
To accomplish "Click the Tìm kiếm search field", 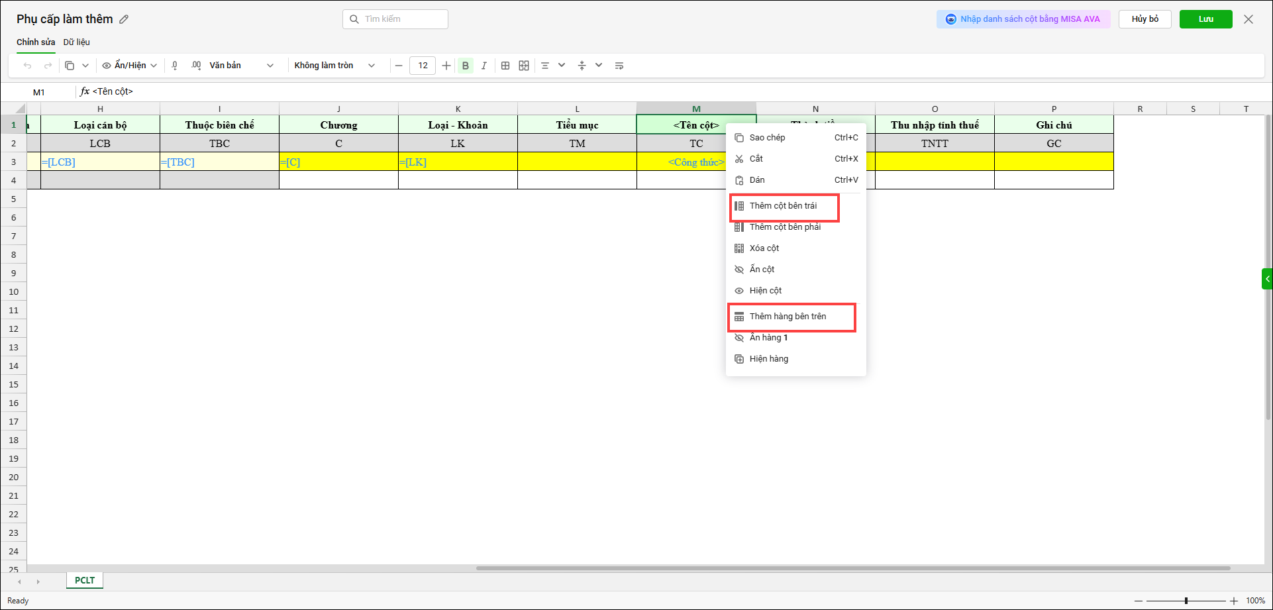I will pos(395,19).
